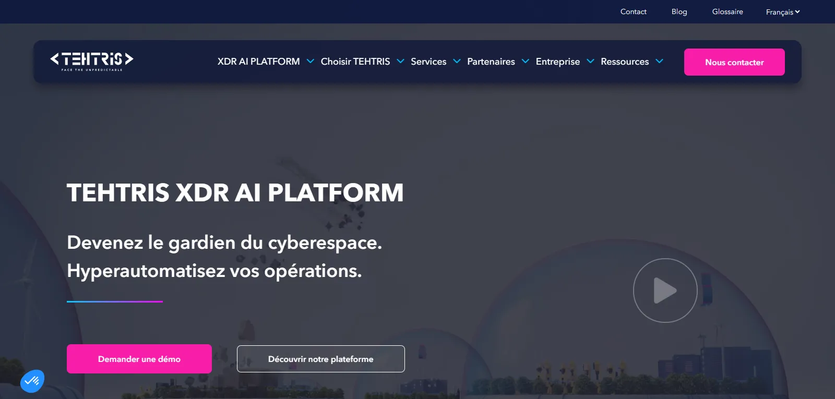Viewport: 835px width, 399px height.
Task: Open the XDR AI PLATFORM menu
Action: point(259,62)
